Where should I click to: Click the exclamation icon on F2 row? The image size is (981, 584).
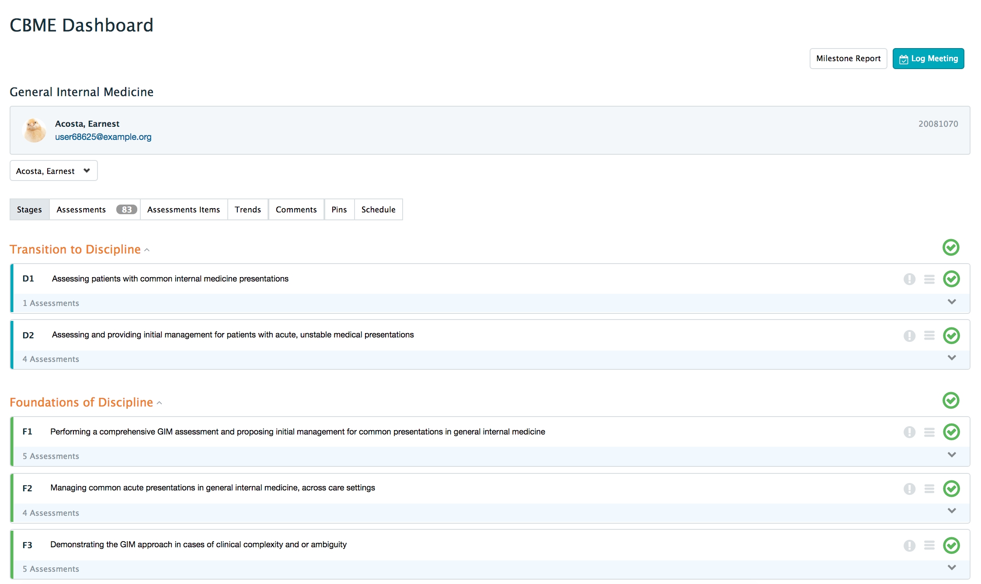click(x=909, y=489)
